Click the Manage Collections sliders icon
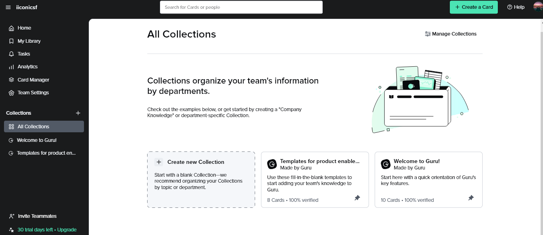The width and height of the screenshot is (543, 235). pyautogui.click(x=427, y=34)
